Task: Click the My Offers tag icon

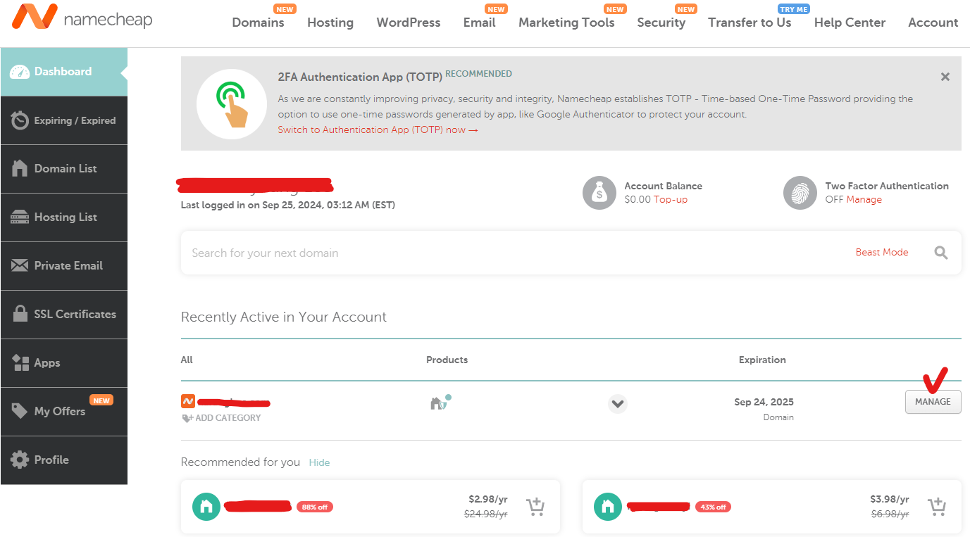Action: pos(20,412)
